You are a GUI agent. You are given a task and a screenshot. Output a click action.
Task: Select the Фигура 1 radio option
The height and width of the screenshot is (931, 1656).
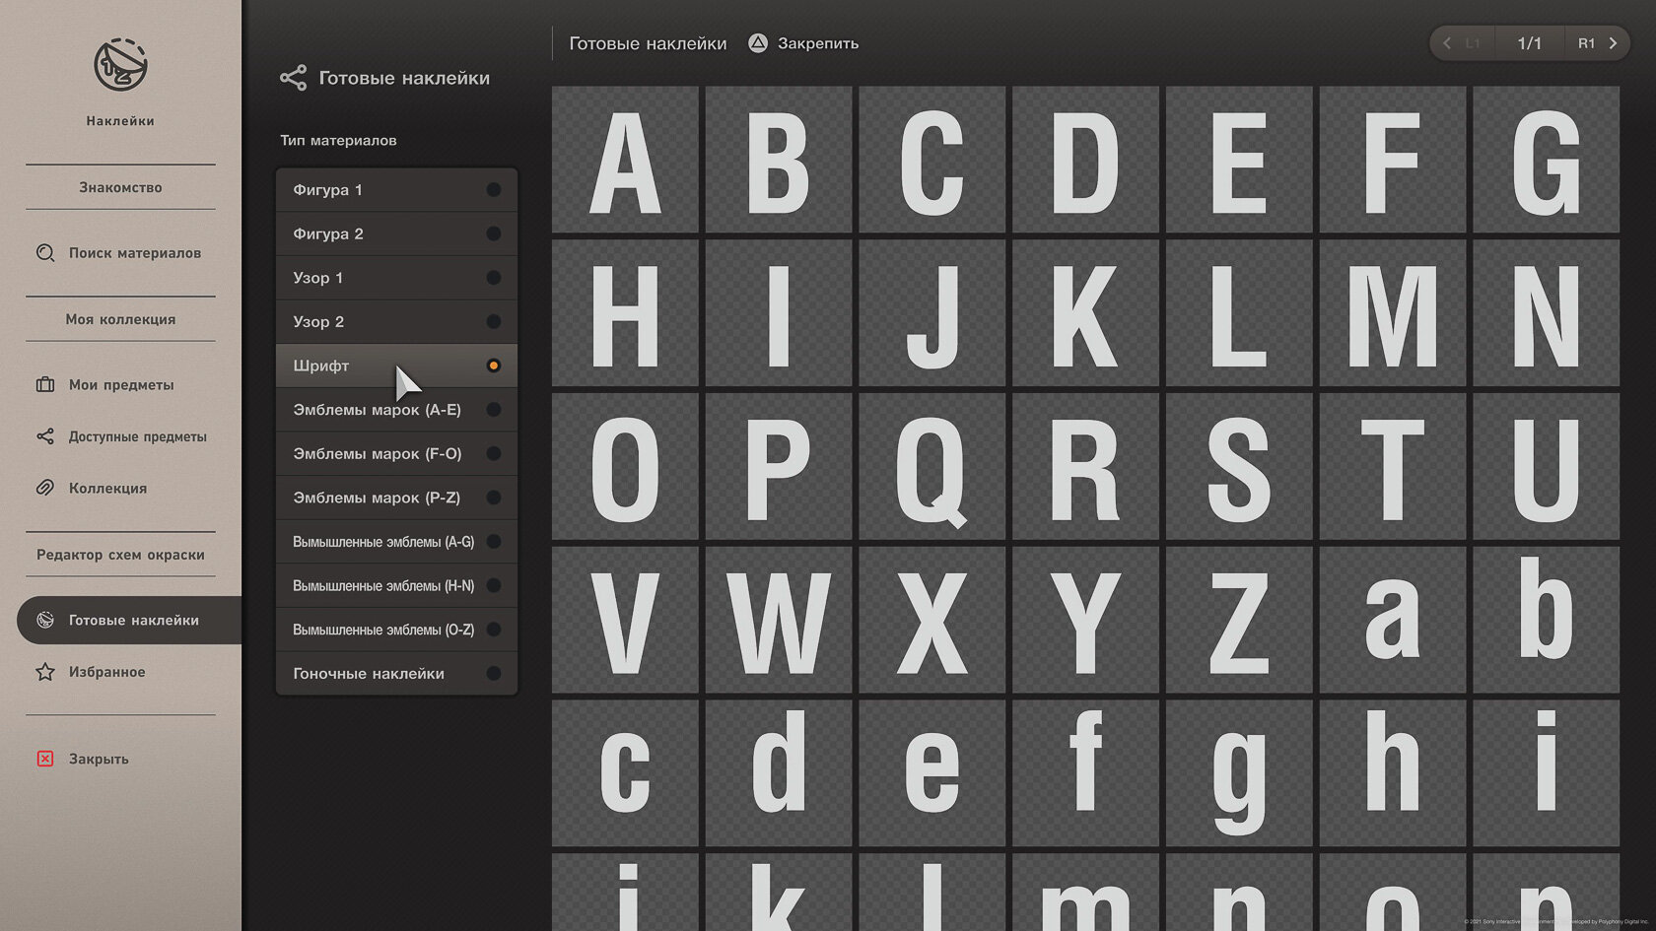[x=494, y=190]
